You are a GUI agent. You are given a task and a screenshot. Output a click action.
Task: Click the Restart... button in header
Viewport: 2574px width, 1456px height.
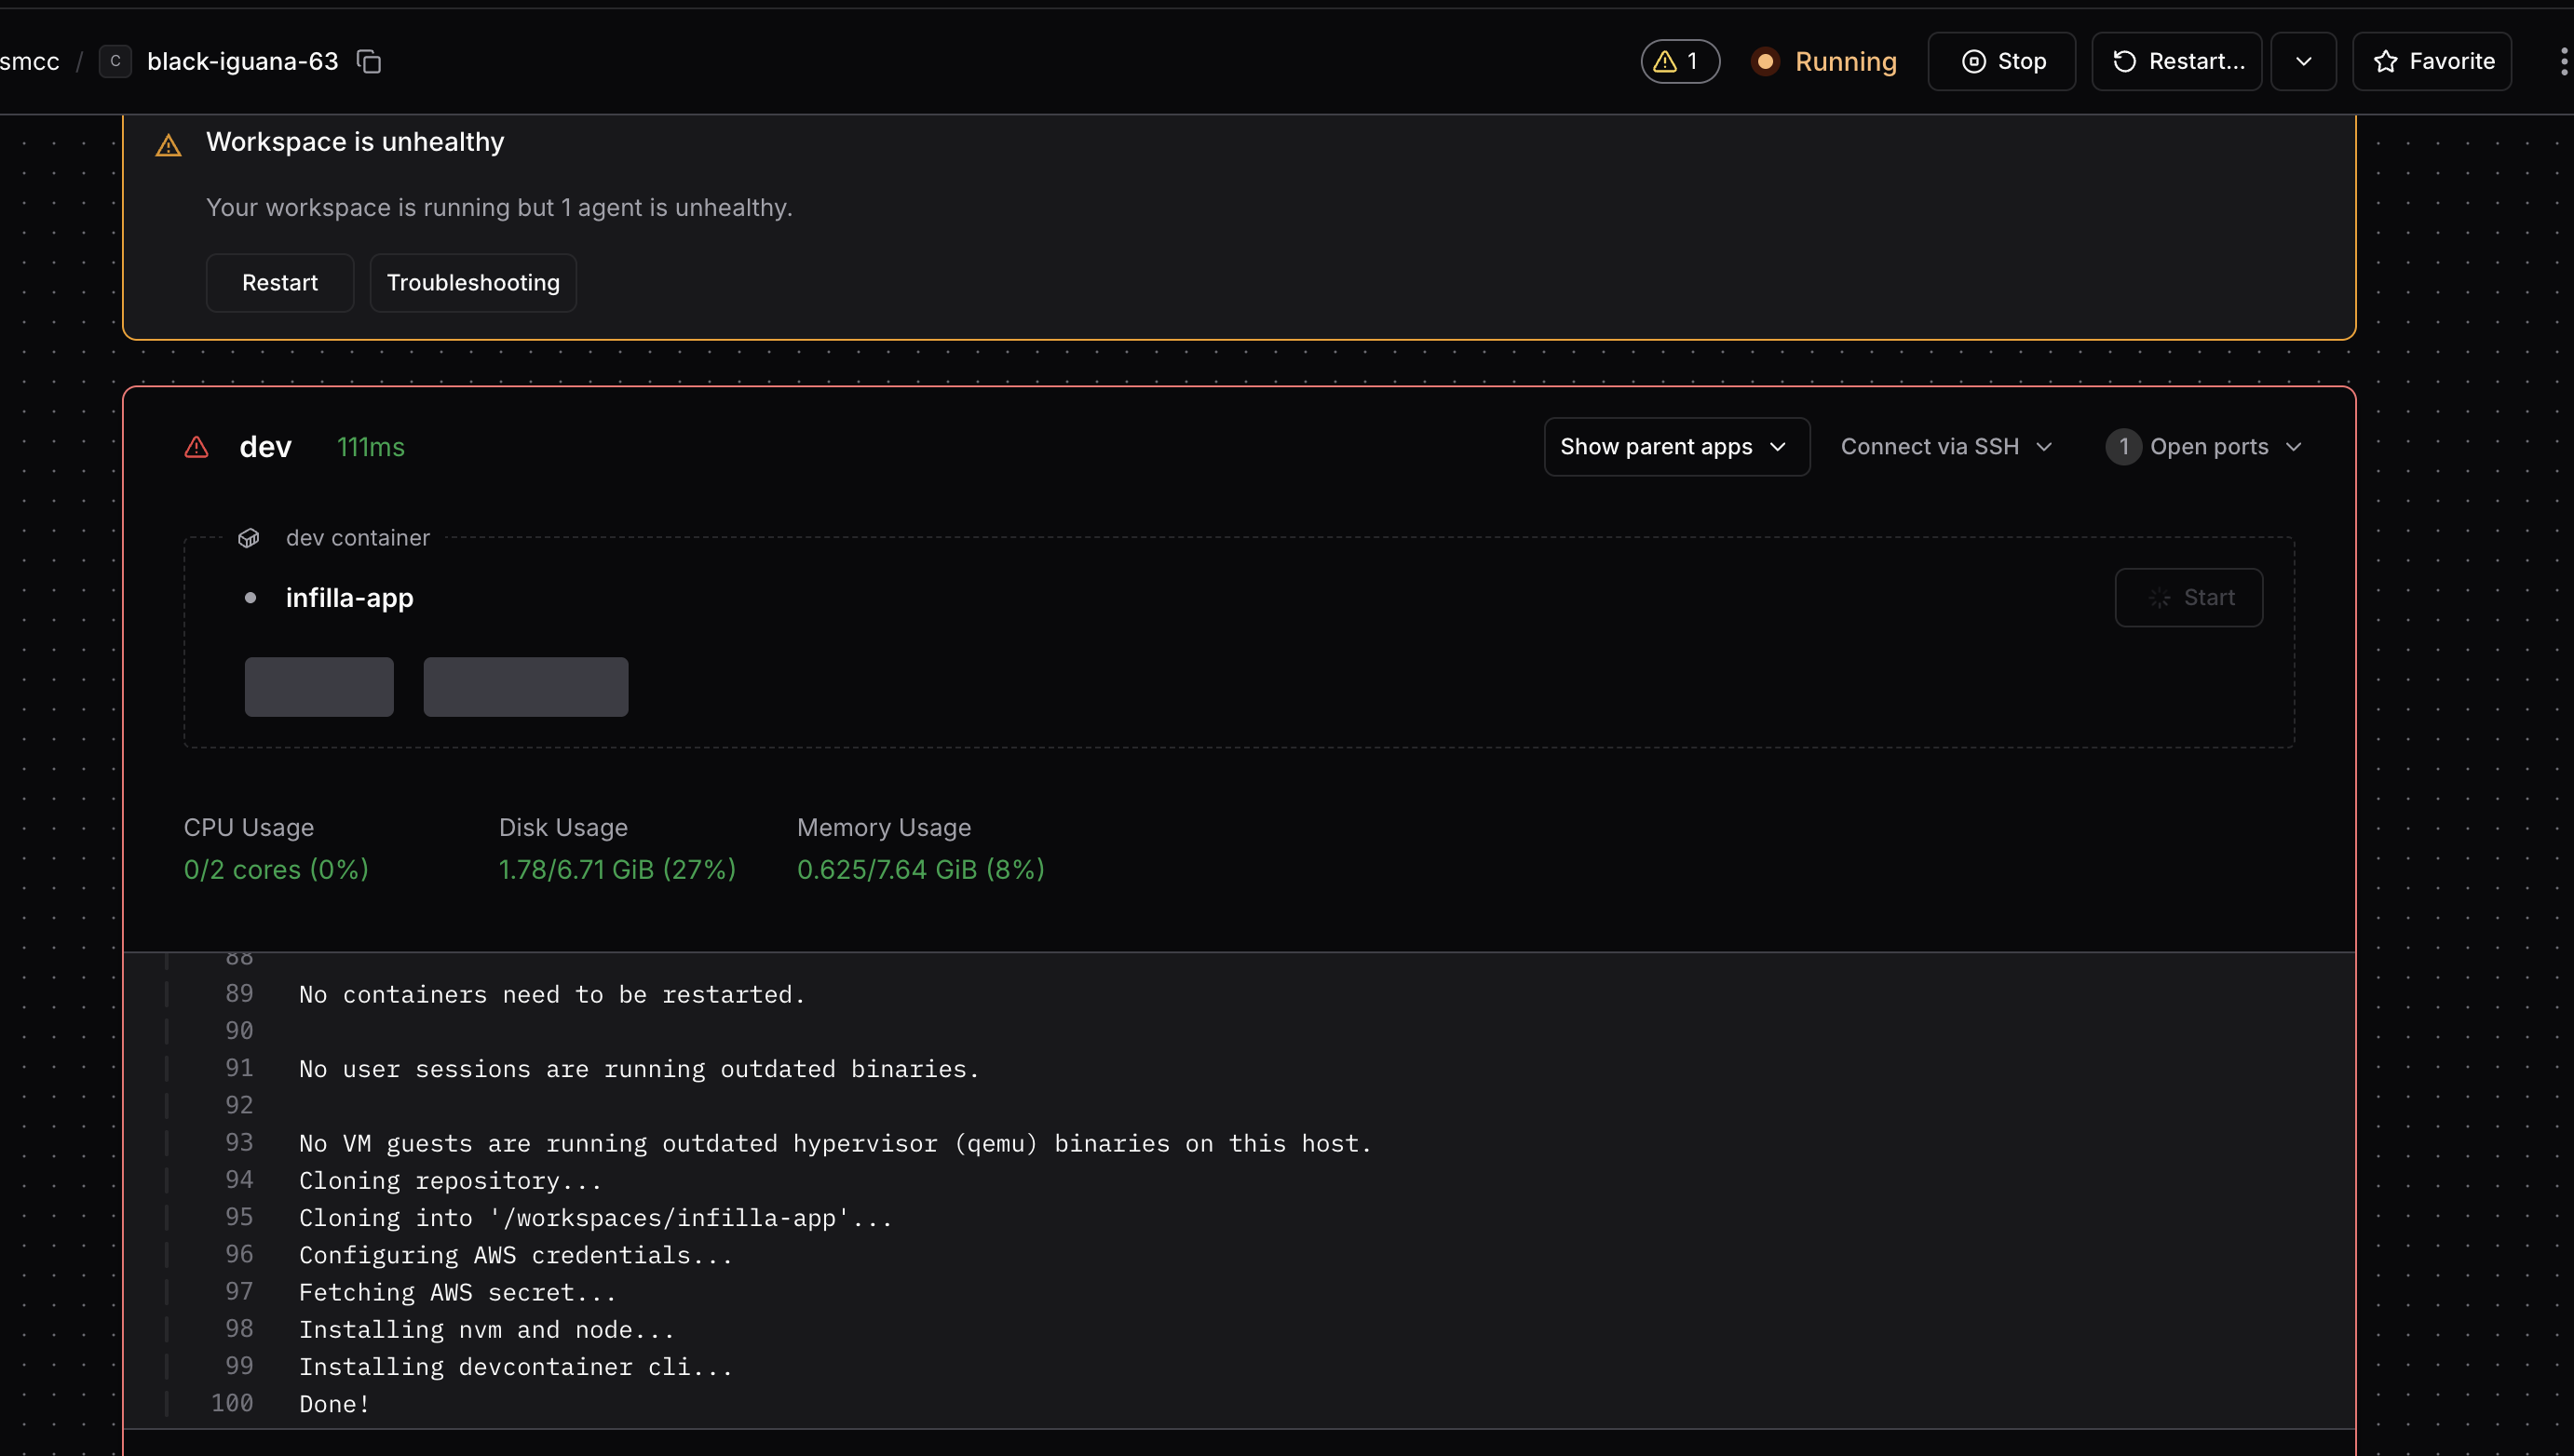point(2177,62)
